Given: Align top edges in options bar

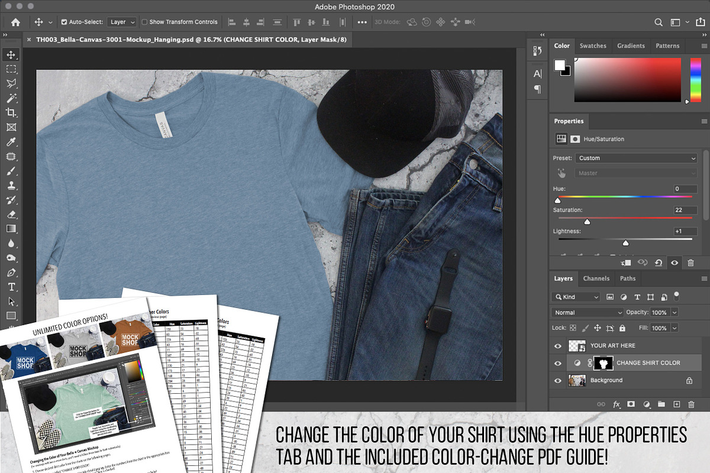Looking at the screenshot, I should tap(296, 22).
